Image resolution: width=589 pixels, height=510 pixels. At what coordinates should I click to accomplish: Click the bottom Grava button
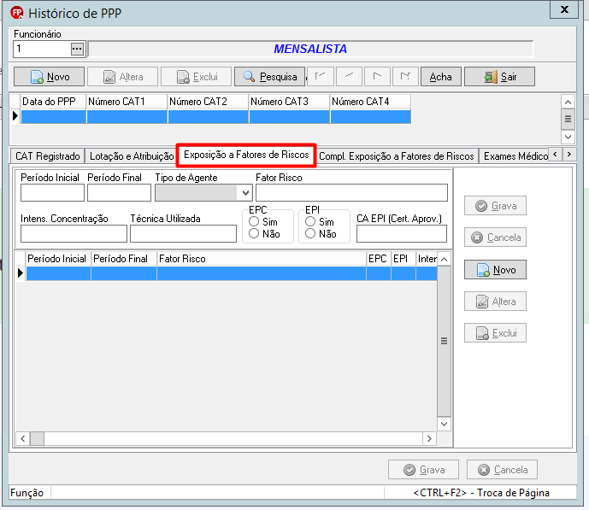tap(423, 470)
